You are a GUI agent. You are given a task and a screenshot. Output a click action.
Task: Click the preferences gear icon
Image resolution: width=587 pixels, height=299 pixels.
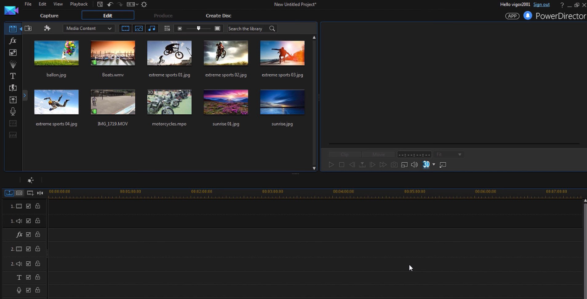click(x=144, y=4)
